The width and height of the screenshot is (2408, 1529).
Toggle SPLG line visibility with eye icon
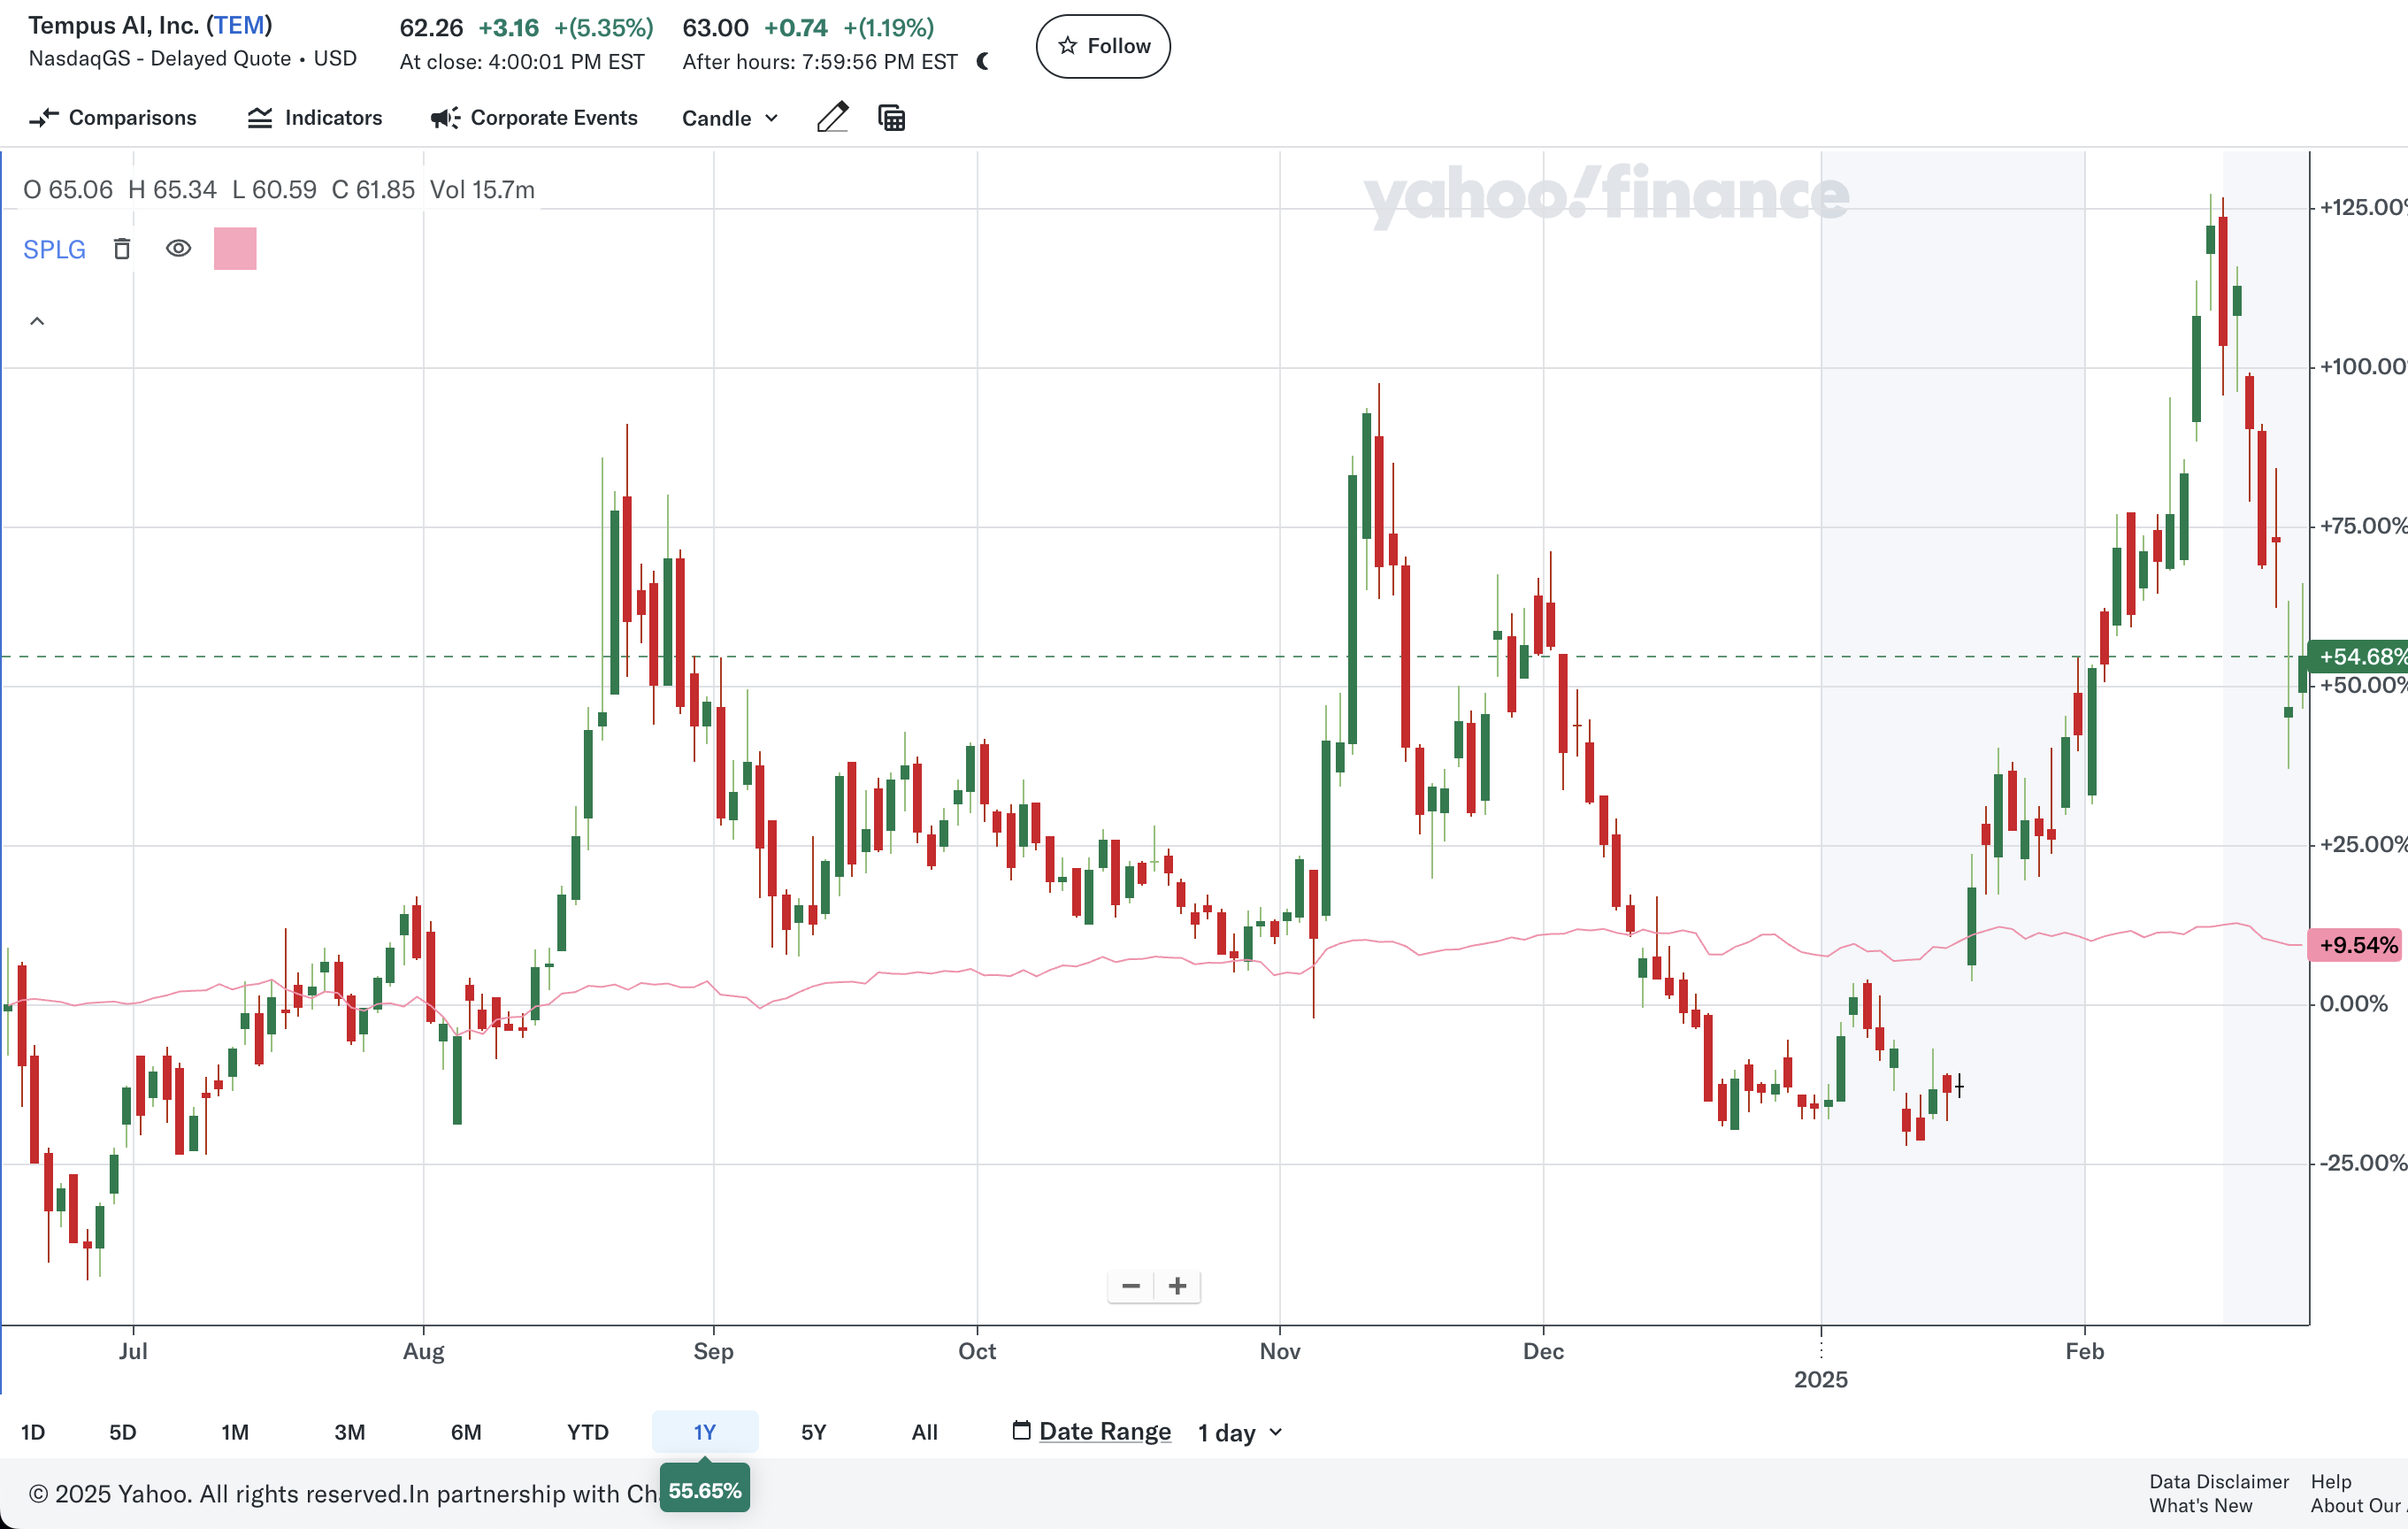pos(178,249)
